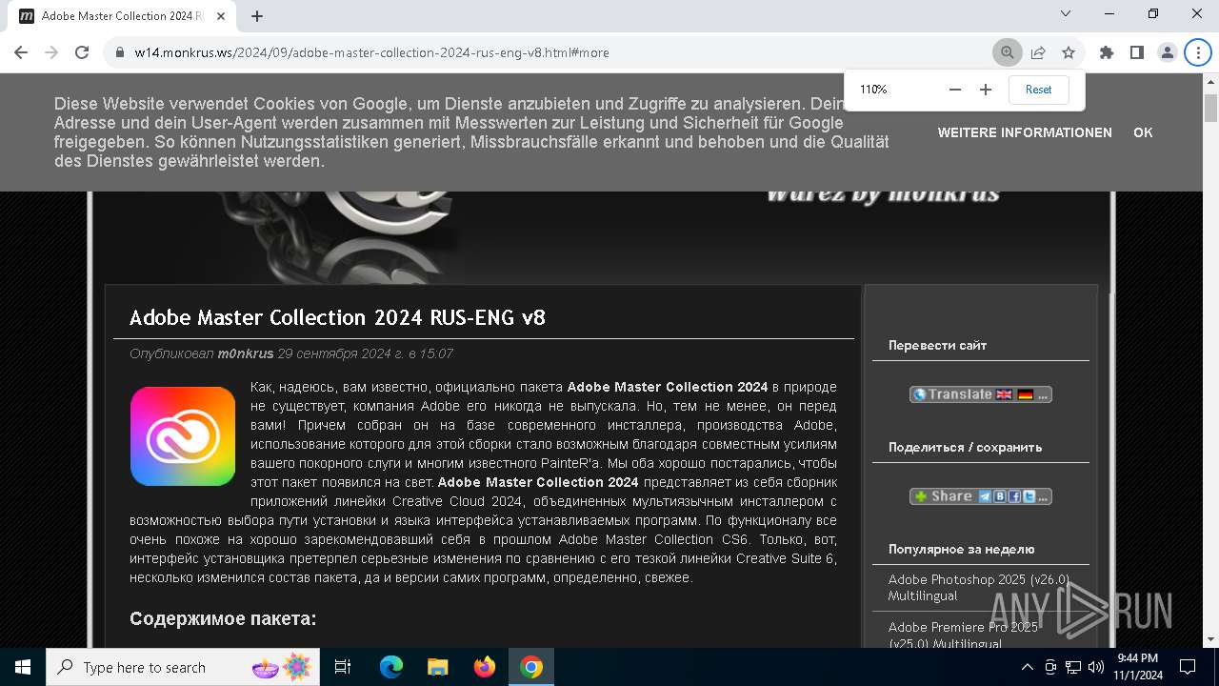The height and width of the screenshot is (686, 1219).
Task: Bookmark this page with the star icon
Action: (x=1069, y=52)
